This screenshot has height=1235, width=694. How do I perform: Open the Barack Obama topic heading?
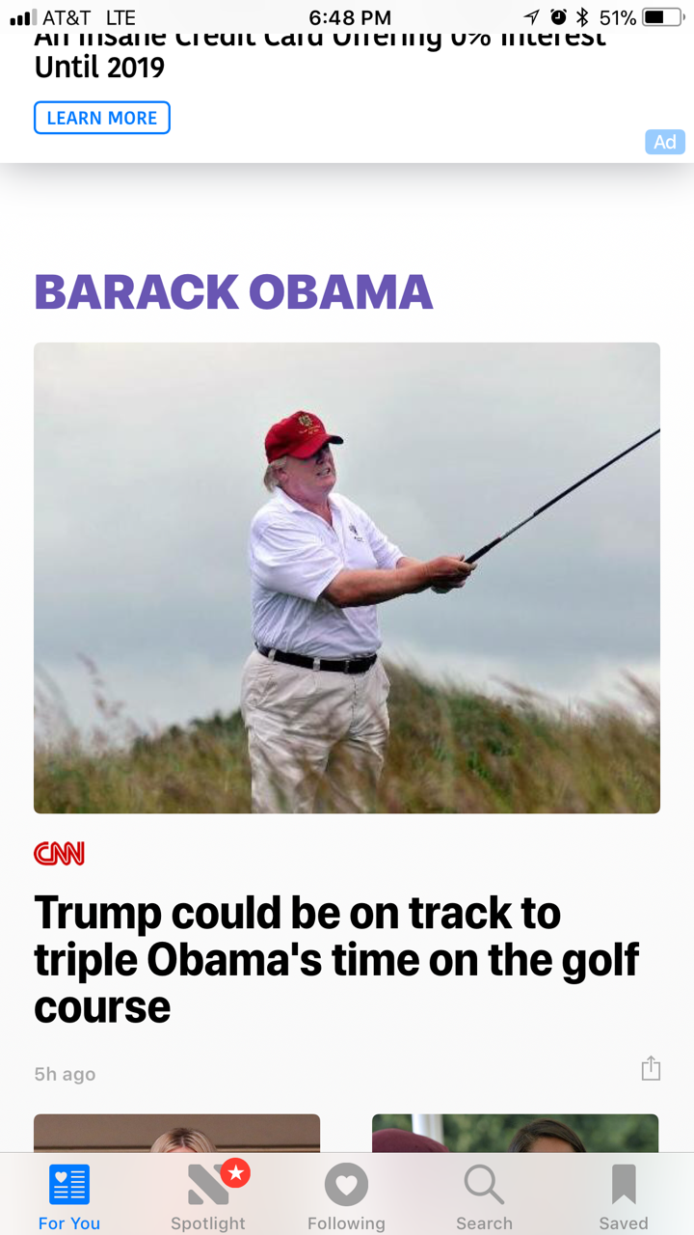(x=233, y=291)
